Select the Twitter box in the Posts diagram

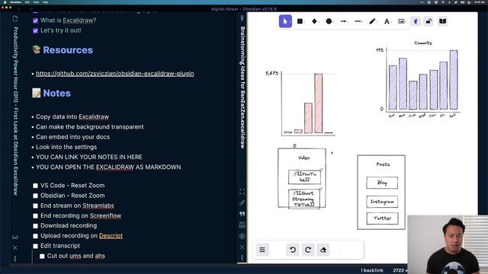click(382, 218)
